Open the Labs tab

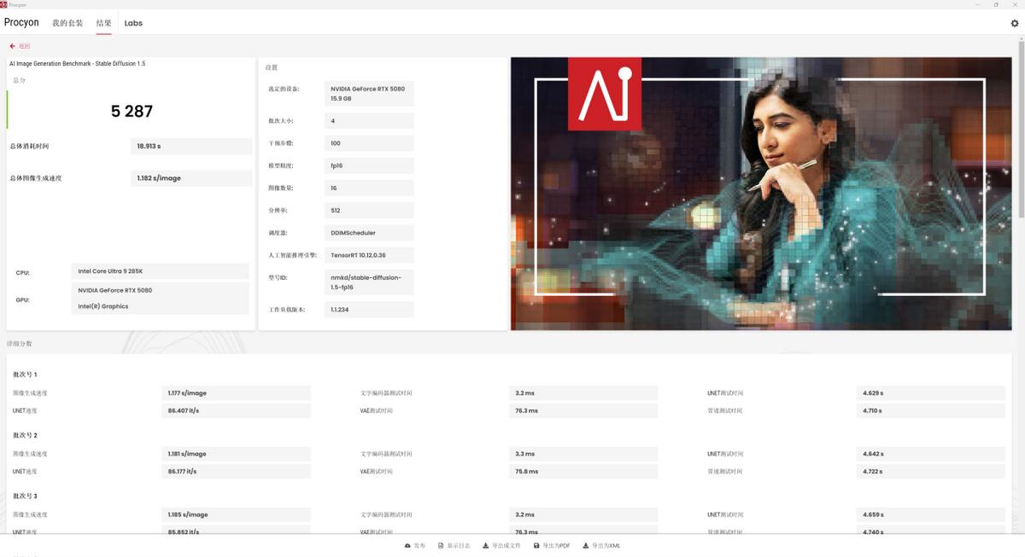(133, 23)
